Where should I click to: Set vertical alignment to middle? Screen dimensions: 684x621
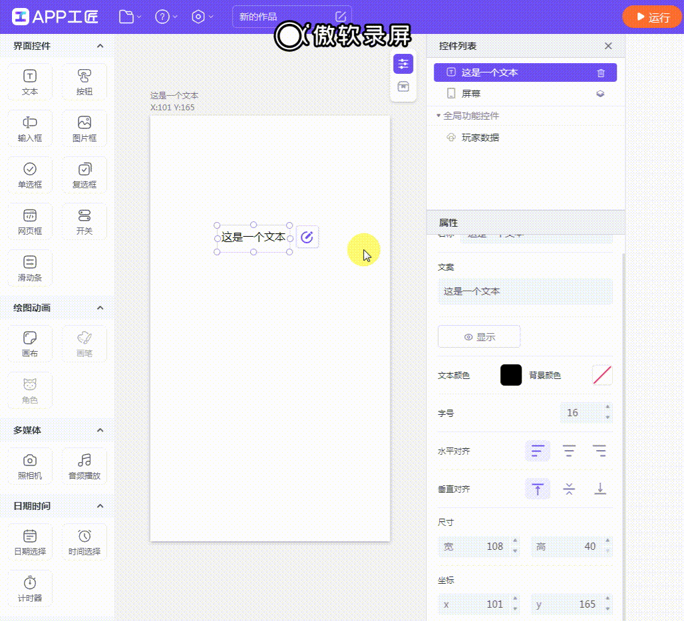pyautogui.click(x=569, y=489)
